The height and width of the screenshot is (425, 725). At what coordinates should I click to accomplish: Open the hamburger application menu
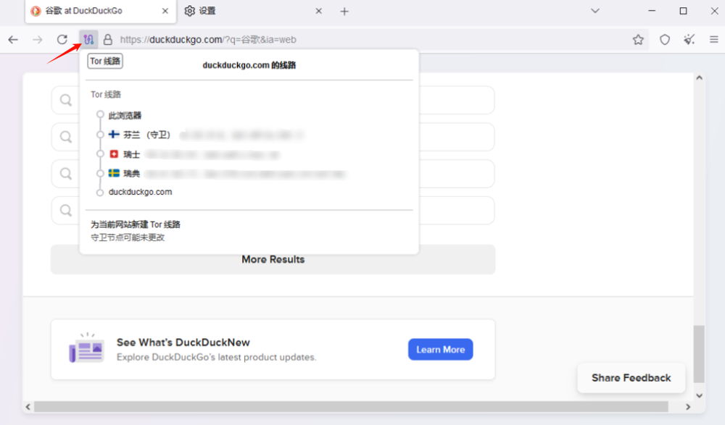point(714,40)
